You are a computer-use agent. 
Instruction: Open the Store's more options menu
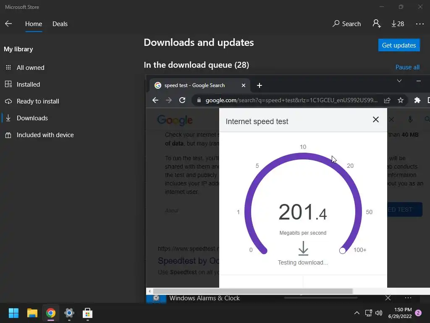point(420,24)
